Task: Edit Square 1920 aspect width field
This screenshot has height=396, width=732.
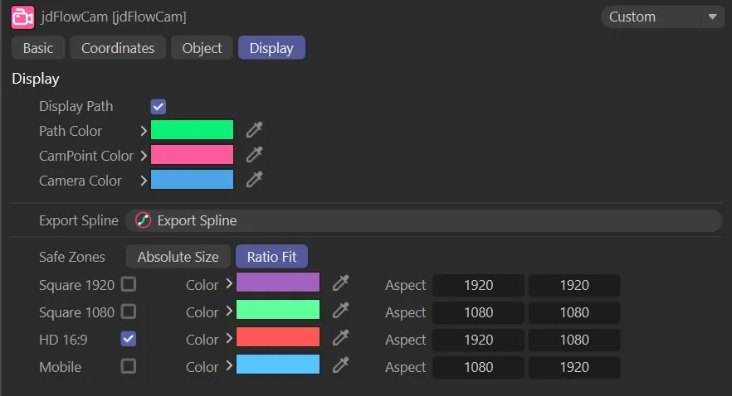Action: (479, 285)
